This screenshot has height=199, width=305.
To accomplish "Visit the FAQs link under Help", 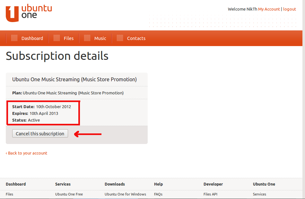I will pyautogui.click(x=158, y=194).
